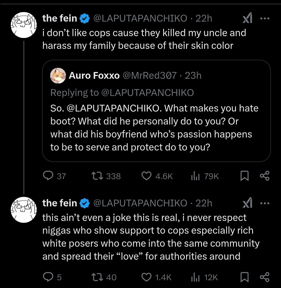Share the second tweet

tap(265, 277)
